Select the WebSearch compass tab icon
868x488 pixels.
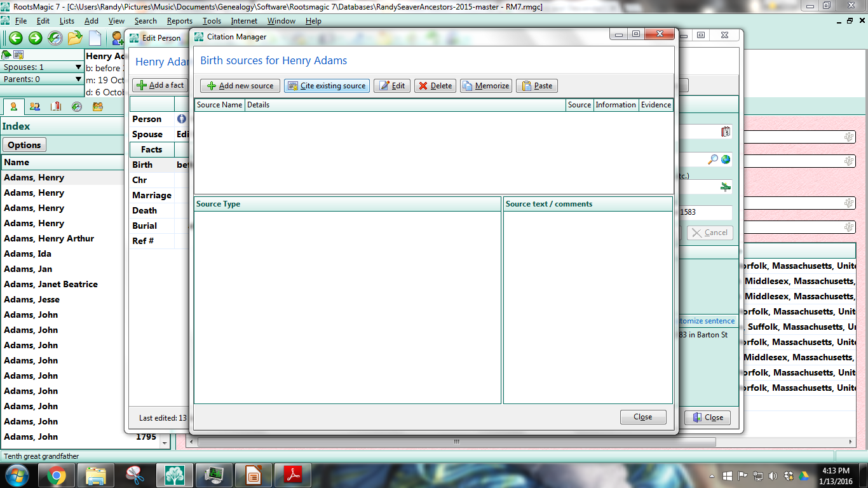77,107
